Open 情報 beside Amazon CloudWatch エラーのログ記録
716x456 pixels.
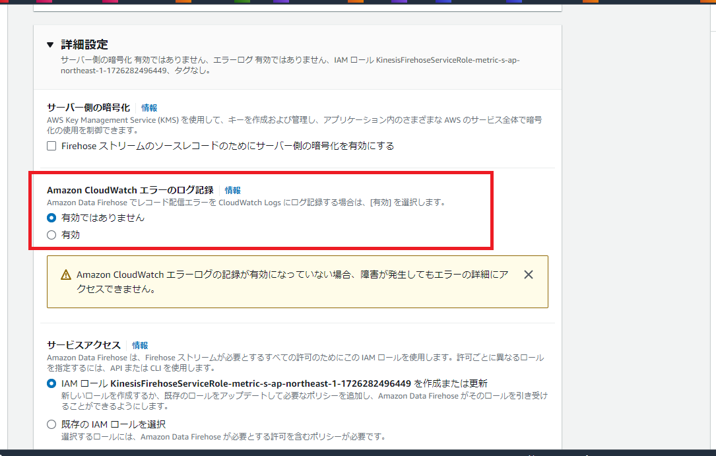[232, 189]
